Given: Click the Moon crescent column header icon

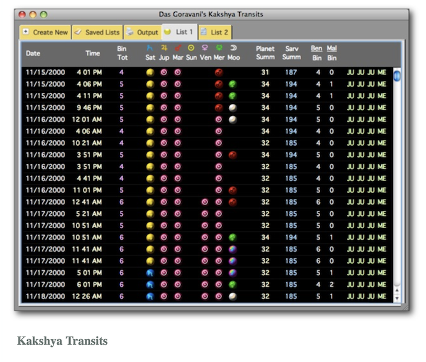Looking at the screenshot, I should [233, 48].
